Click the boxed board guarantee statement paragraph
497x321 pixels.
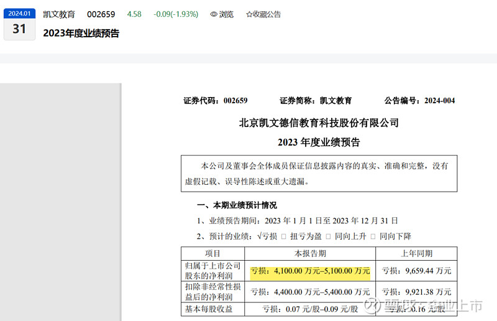tap(319, 174)
